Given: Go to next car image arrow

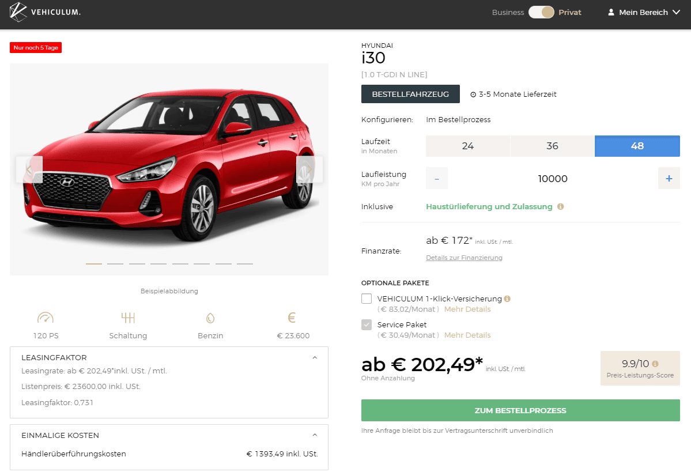Looking at the screenshot, I should click(x=309, y=169).
